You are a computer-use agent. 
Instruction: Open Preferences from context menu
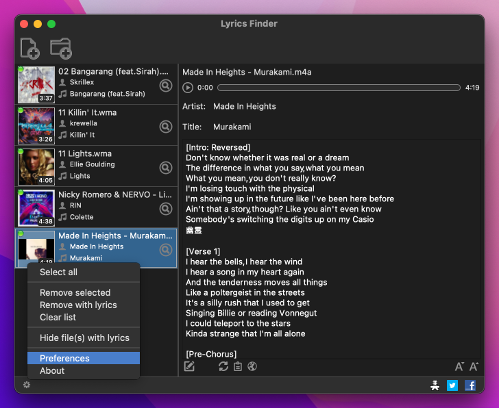(x=84, y=358)
